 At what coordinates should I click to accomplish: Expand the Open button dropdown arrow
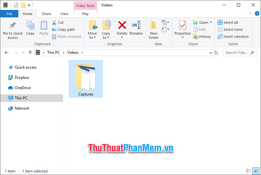tap(211, 22)
